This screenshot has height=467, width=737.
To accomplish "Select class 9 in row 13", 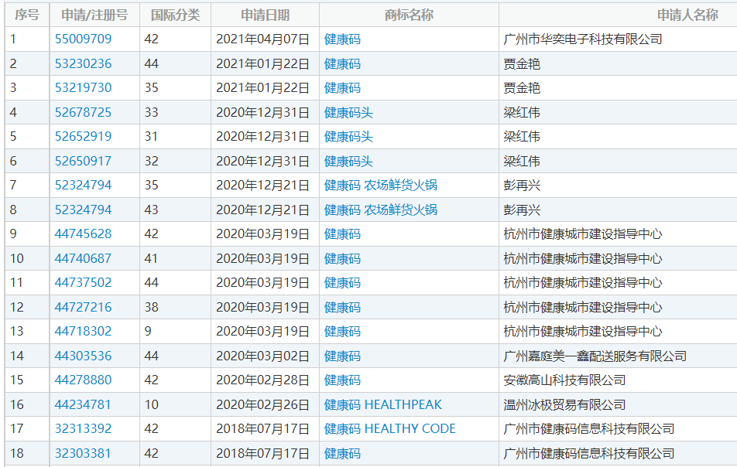I will [x=148, y=332].
